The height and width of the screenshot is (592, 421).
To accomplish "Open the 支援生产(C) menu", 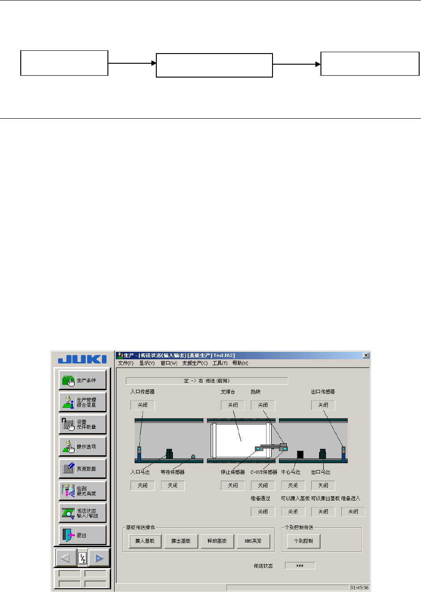I will pos(195,363).
